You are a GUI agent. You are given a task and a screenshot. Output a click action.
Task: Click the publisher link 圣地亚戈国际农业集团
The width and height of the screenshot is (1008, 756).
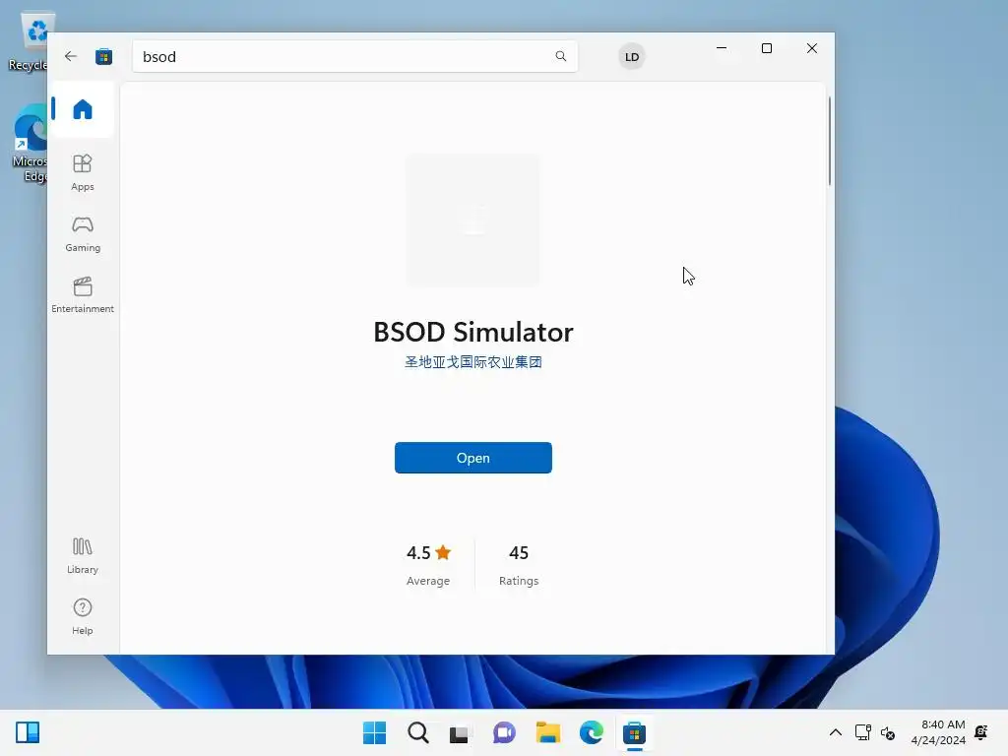tap(473, 362)
